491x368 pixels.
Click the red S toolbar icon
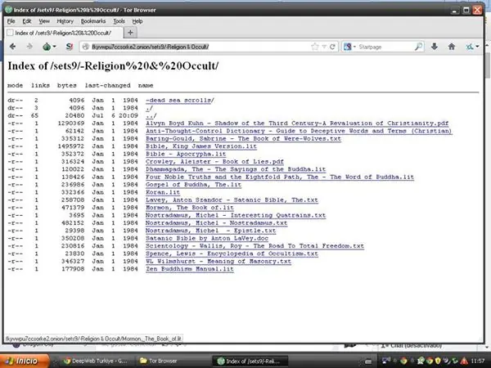click(70, 47)
